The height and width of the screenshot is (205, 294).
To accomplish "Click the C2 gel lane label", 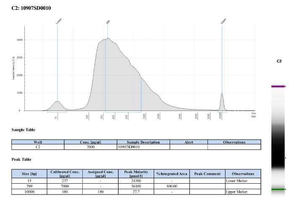I will 279,61.
